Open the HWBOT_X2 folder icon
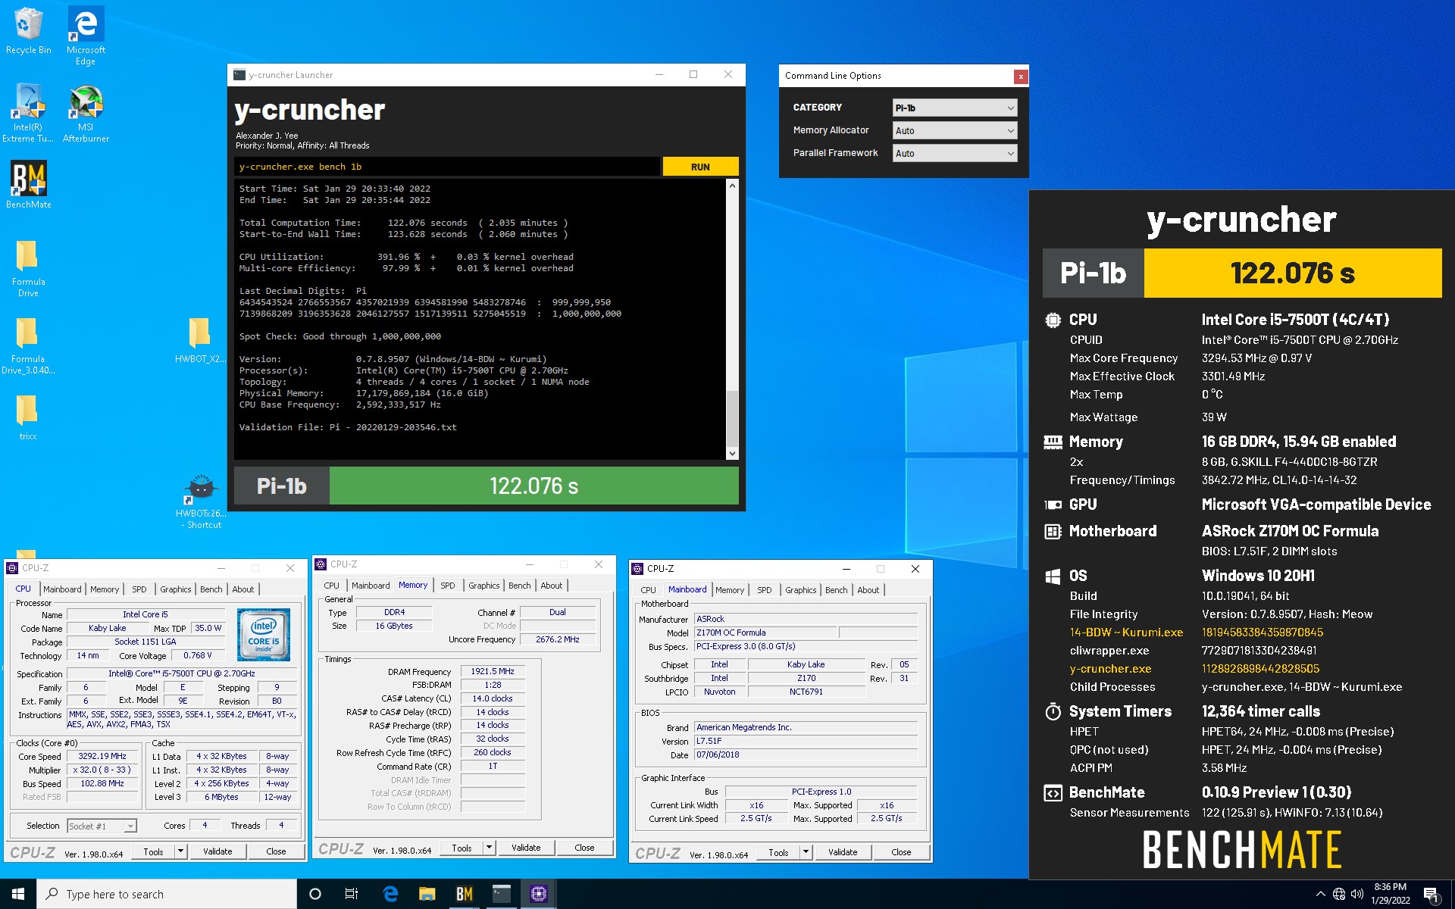 [x=200, y=339]
